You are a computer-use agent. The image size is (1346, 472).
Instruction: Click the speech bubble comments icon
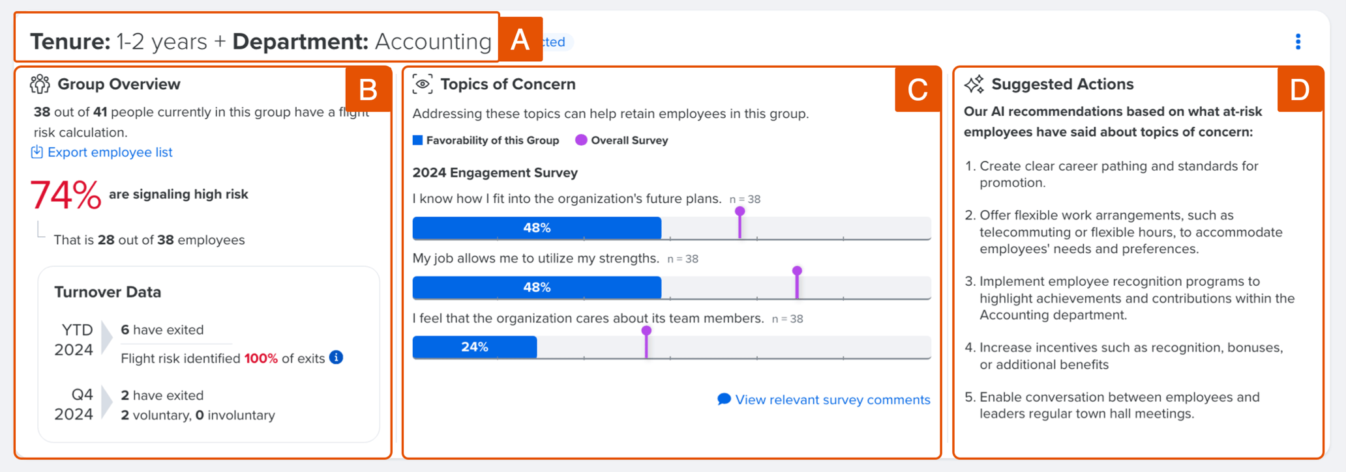724,399
